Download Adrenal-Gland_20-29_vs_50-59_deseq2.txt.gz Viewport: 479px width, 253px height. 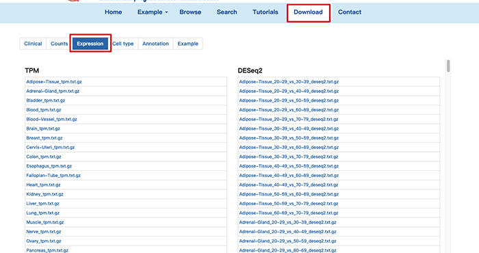coord(287,241)
